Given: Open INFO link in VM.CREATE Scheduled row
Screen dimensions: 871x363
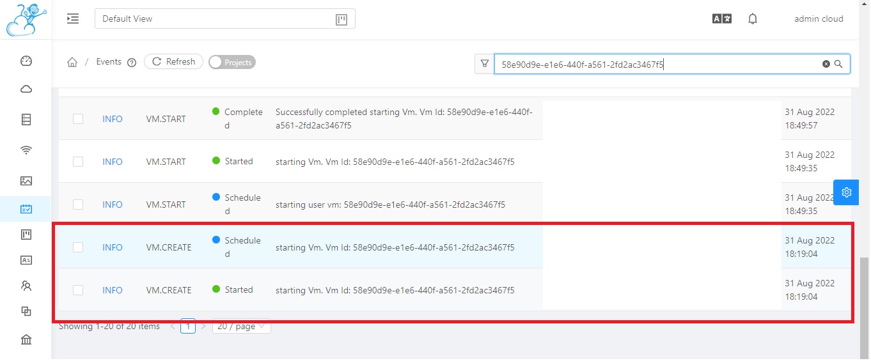Looking at the screenshot, I should [x=113, y=247].
